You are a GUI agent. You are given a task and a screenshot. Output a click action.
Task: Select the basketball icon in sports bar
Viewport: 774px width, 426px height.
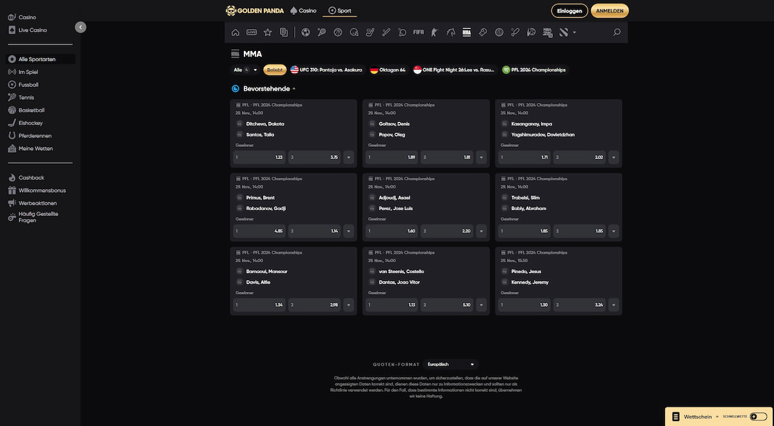click(338, 32)
